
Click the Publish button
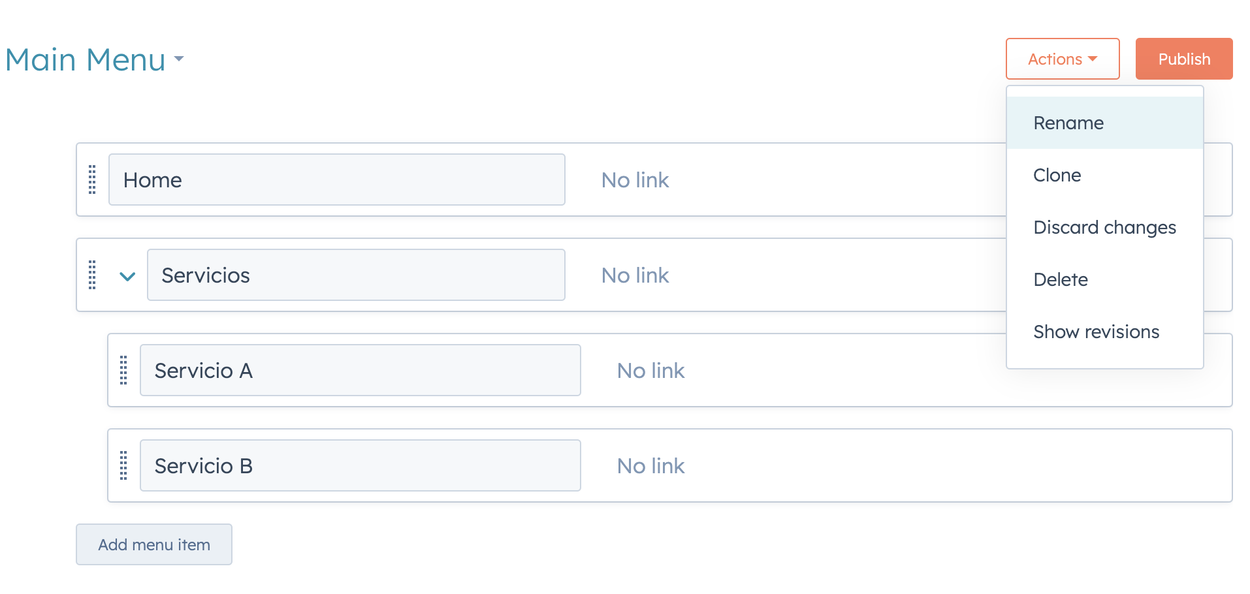(x=1184, y=59)
